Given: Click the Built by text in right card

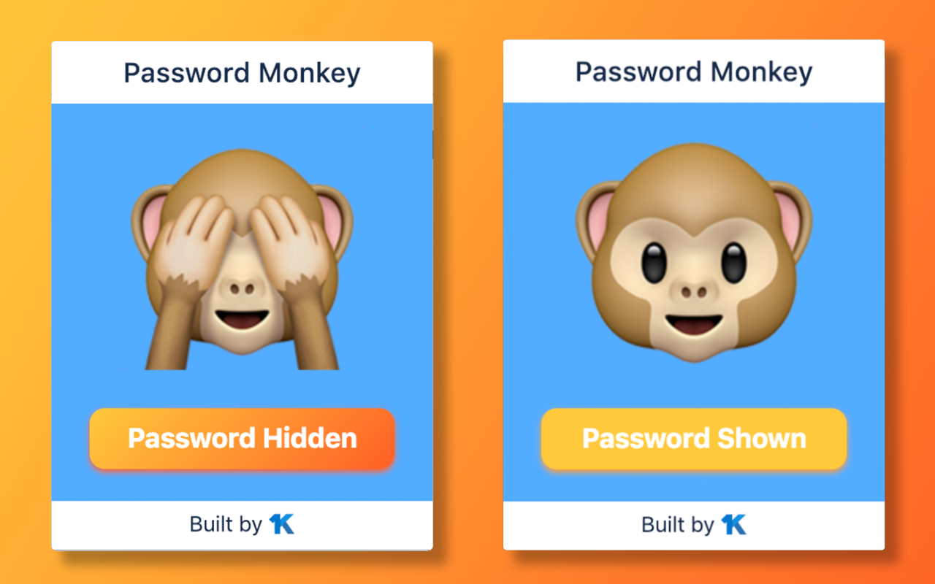Looking at the screenshot, I should [x=678, y=524].
